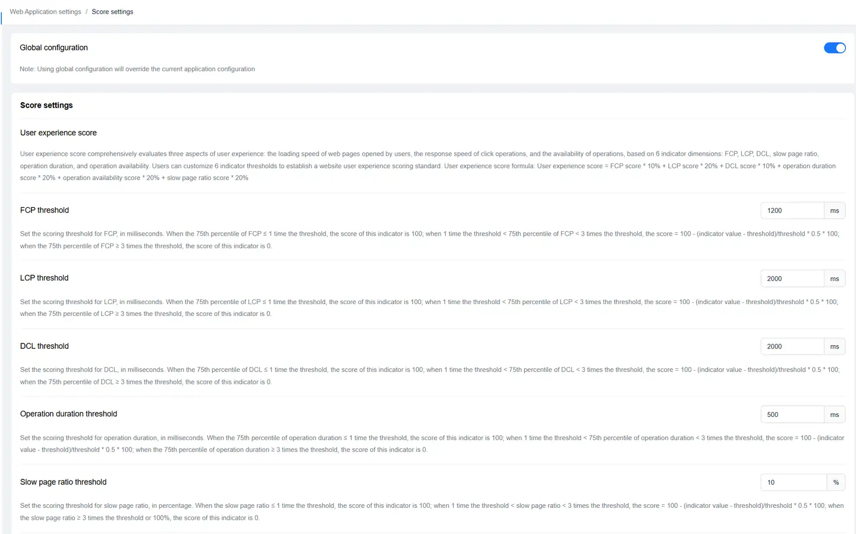The width and height of the screenshot is (856, 534).
Task: Focus the LCP threshold value box
Action: click(792, 279)
